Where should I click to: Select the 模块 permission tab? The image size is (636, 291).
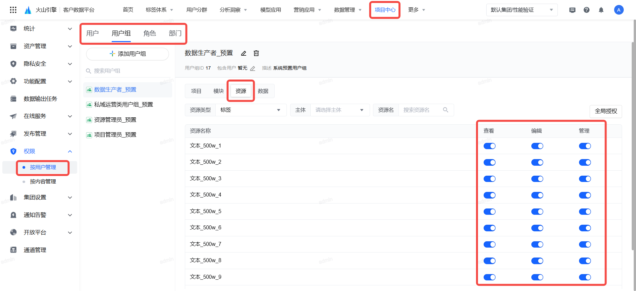[x=219, y=91]
